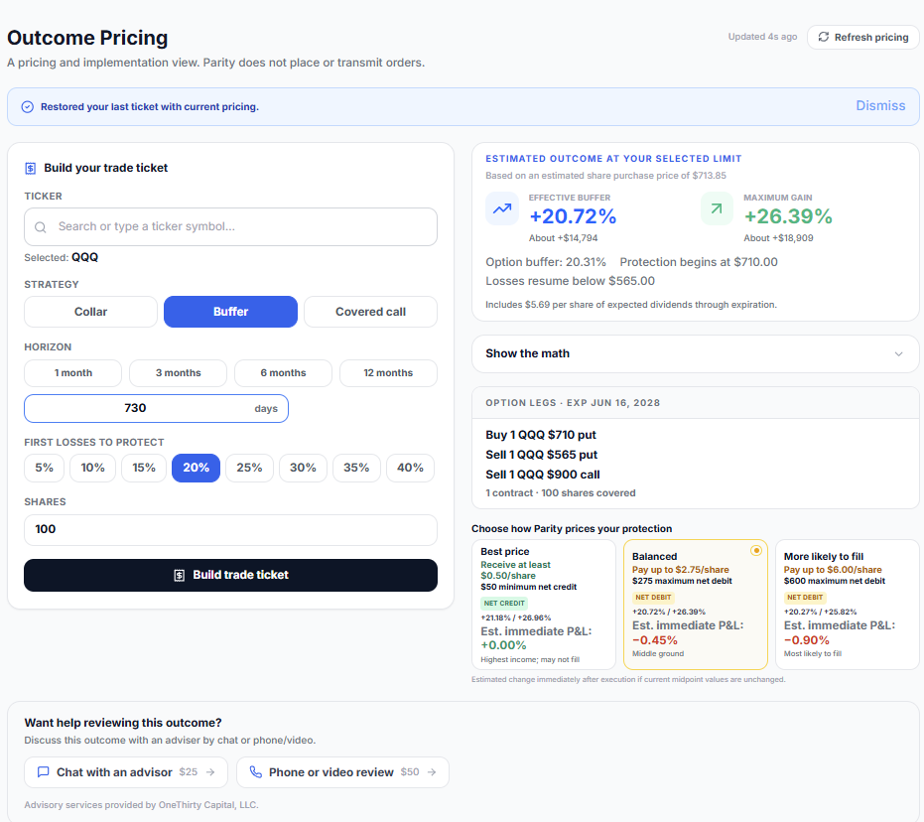Screen dimensions: 924x822
Task: Select the 25% first losses option
Action: click(x=249, y=468)
